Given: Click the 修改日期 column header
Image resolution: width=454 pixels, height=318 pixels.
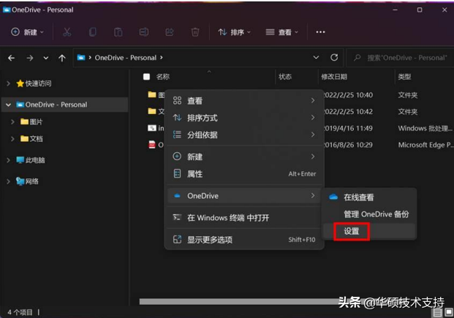Looking at the screenshot, I should (334, 77).
